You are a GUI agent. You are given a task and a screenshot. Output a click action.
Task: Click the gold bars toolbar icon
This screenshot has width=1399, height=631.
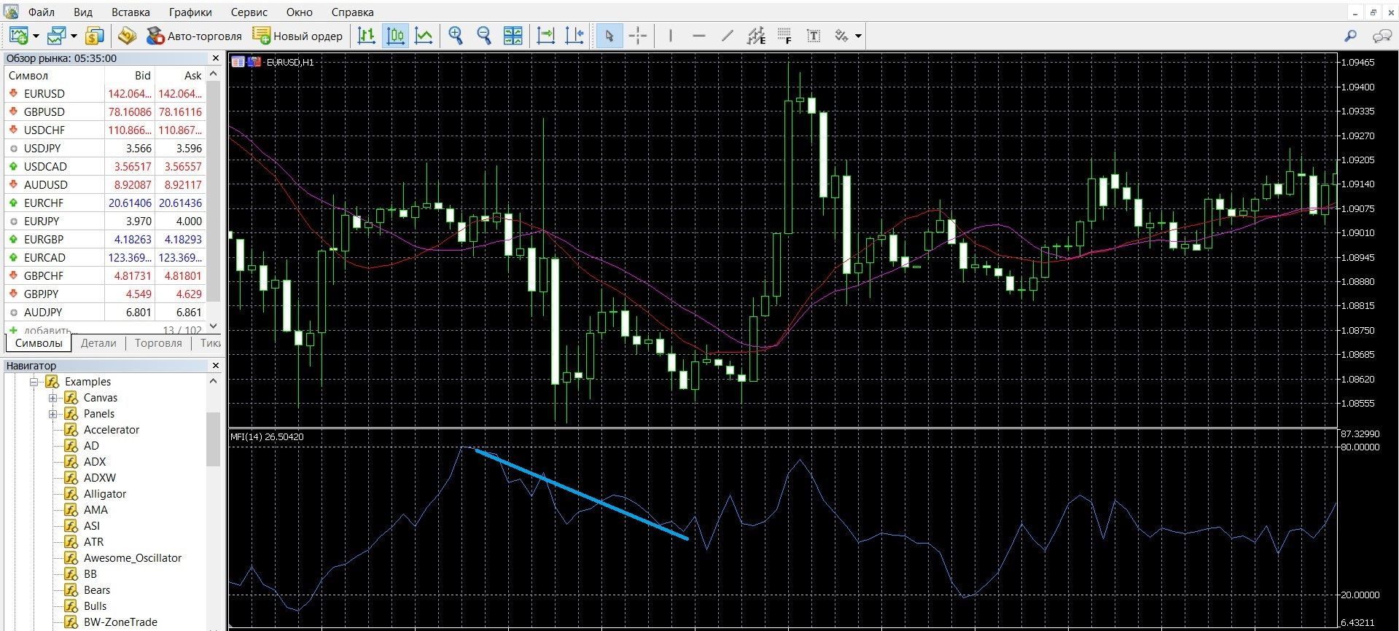[128, 35]
